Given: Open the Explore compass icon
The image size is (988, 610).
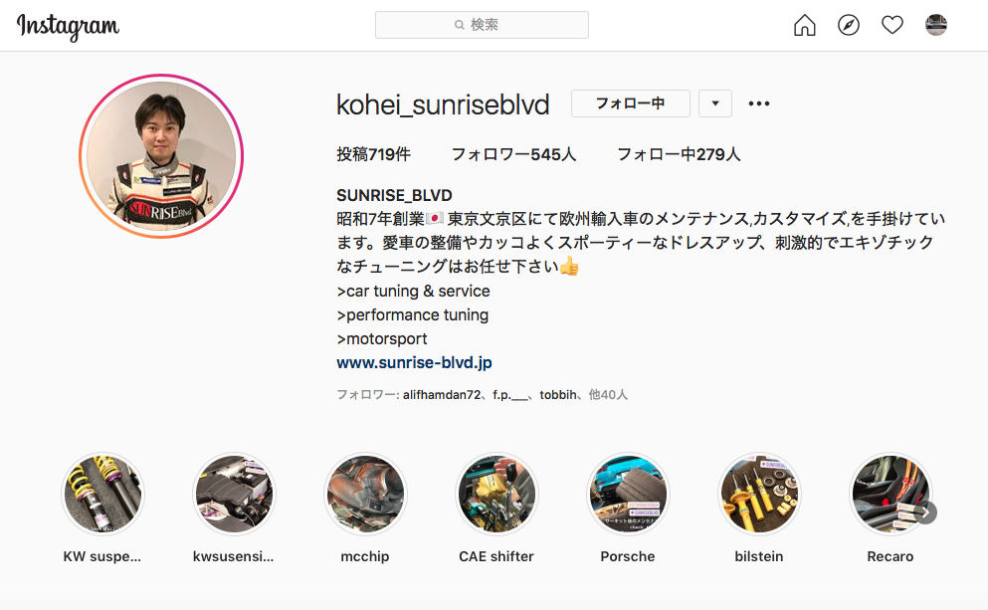Looking at the screenshot, I should (848, 25).
